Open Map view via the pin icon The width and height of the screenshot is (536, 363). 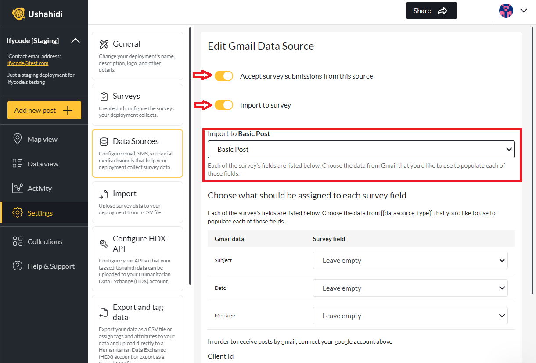tap(18, 139)
